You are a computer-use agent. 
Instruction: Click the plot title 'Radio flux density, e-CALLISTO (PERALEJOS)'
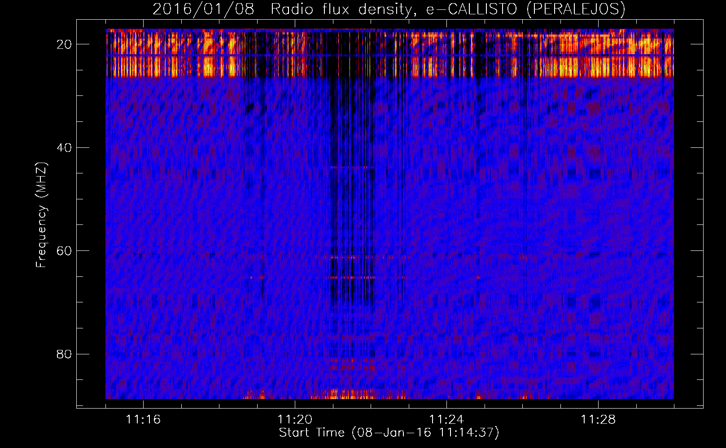(x=448, y=9)
